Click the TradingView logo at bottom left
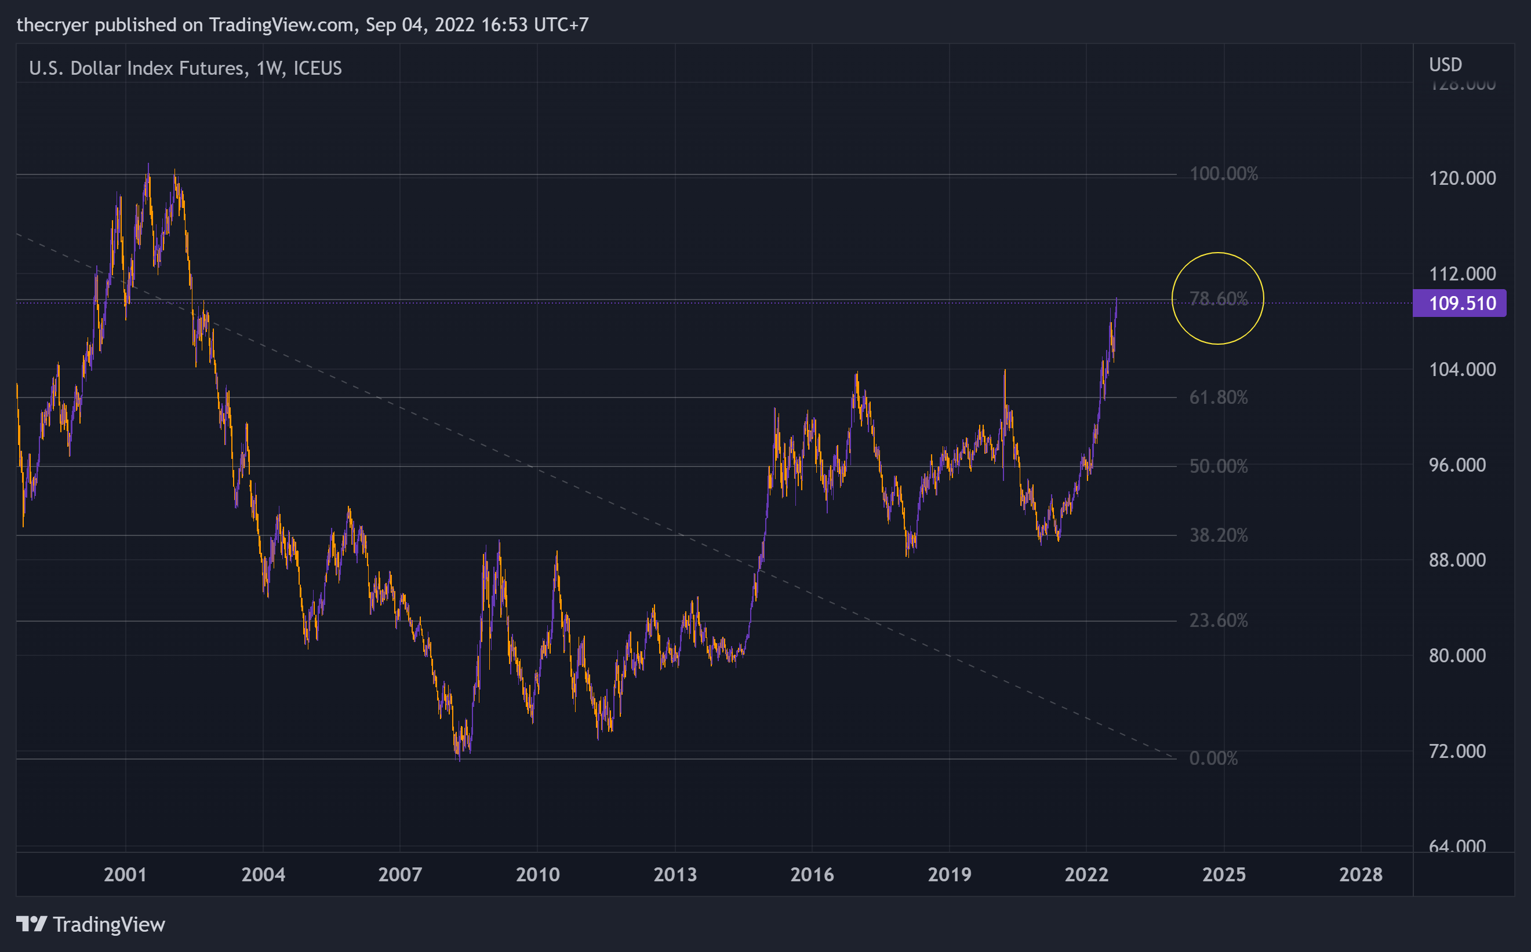Screen dimensions: 1531x952 [90, 924]
